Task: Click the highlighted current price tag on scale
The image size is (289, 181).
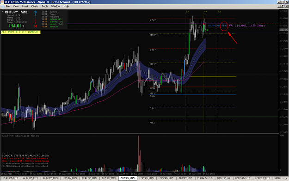Action: pyautogui.click(x=283, y=30)
